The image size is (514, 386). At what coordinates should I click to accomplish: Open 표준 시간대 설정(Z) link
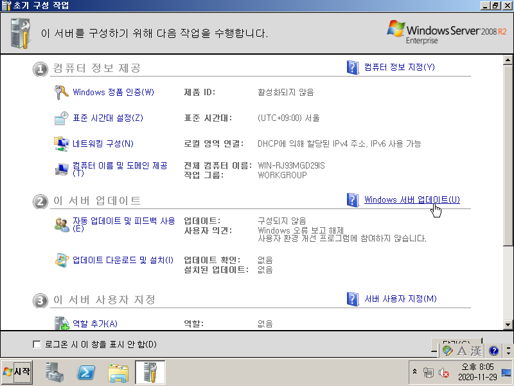click(x=108, y=118)
